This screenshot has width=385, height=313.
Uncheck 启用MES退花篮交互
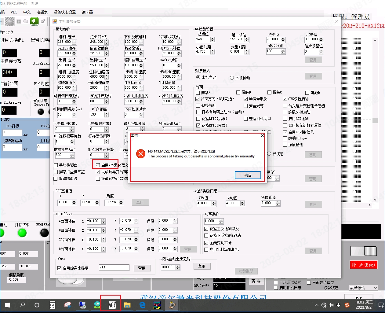coord(98,165)
